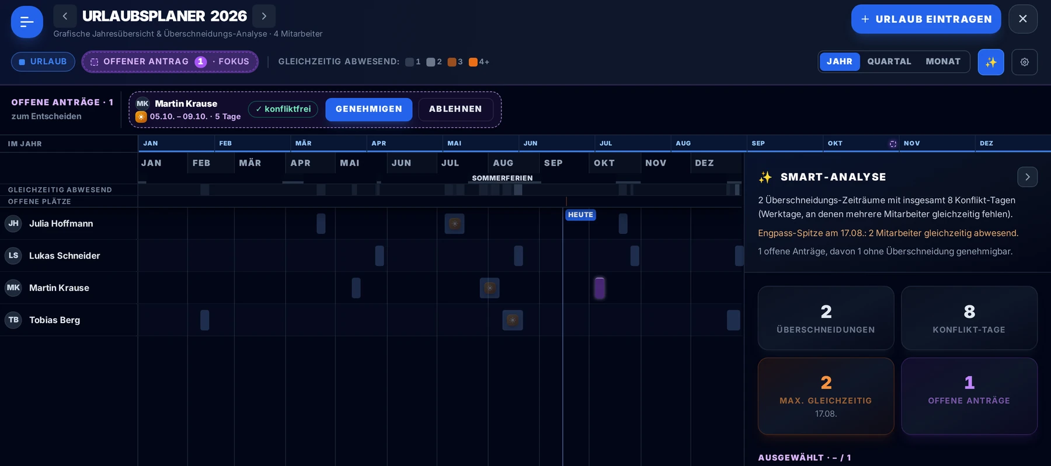Image resolution: width=1051 pixels, height=466 pixels.
Task: Click the Engpass-Spitze am 17.08. warning text
Action: [888, 233]
